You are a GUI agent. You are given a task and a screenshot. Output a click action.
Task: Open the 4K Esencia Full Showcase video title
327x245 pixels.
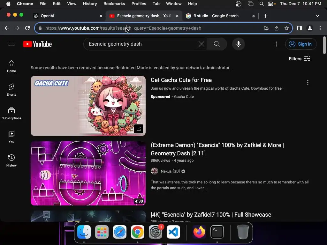tap(211, 215)
